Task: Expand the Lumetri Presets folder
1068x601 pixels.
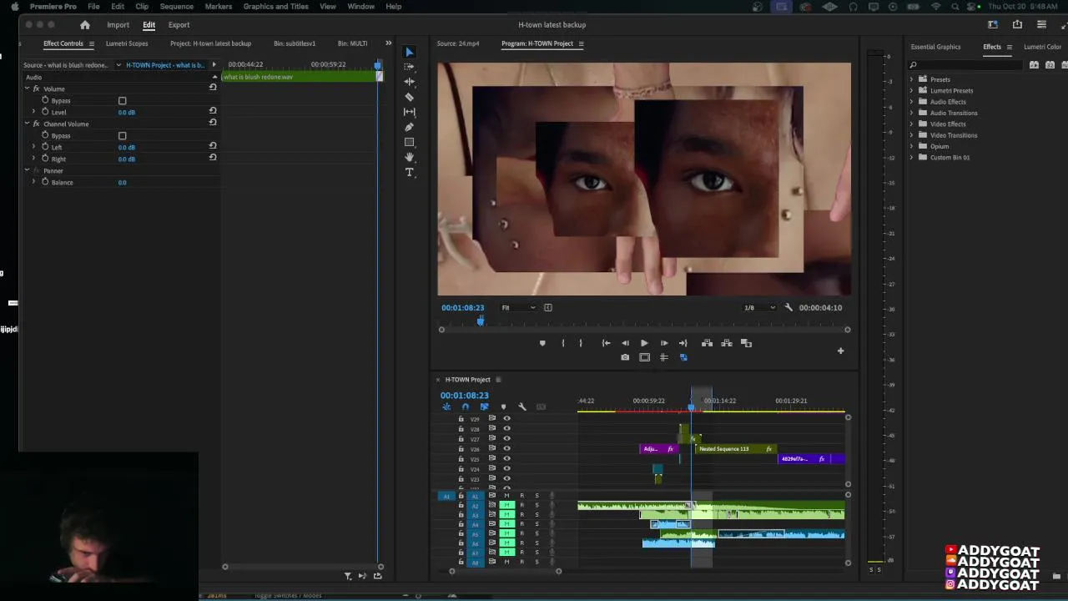Action: [911, 91]
